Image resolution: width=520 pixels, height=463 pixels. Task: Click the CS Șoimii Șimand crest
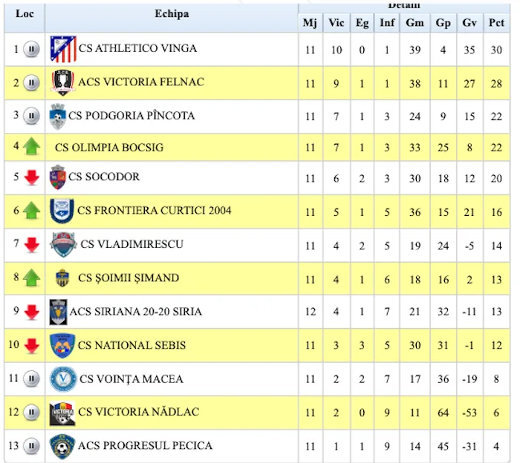[x=62, y=278]
